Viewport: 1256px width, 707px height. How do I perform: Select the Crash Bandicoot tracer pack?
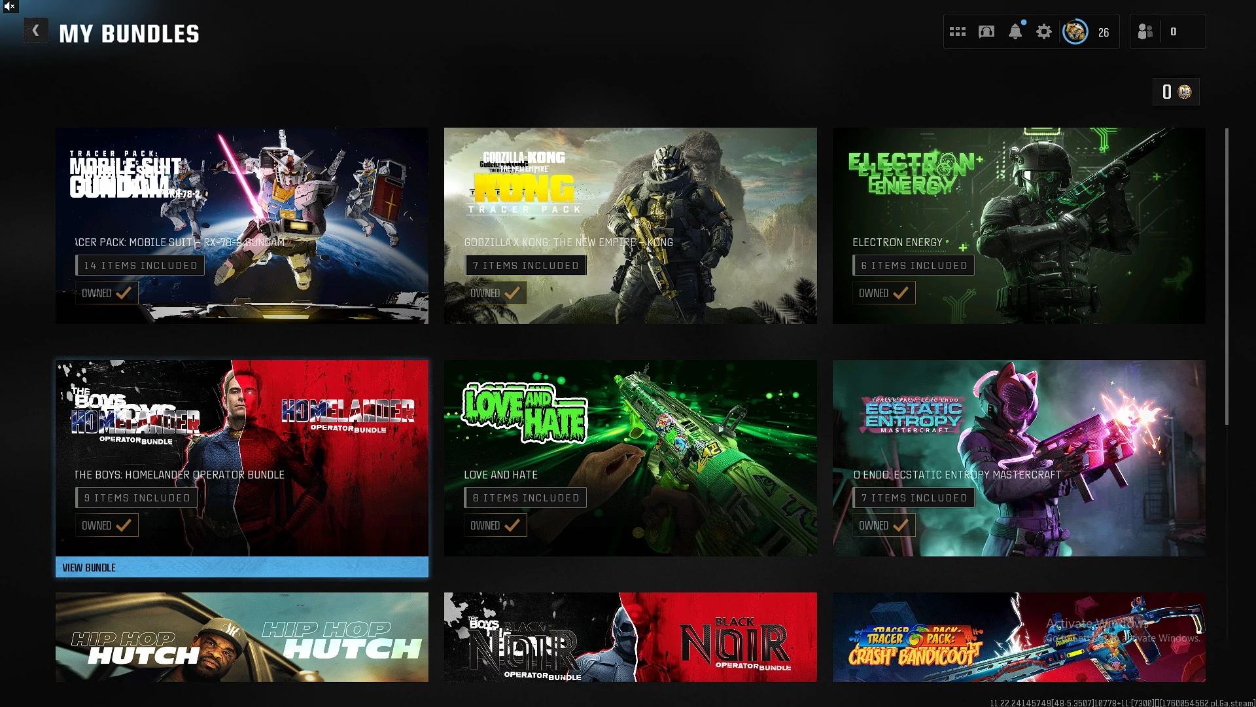click(1019, 637)
